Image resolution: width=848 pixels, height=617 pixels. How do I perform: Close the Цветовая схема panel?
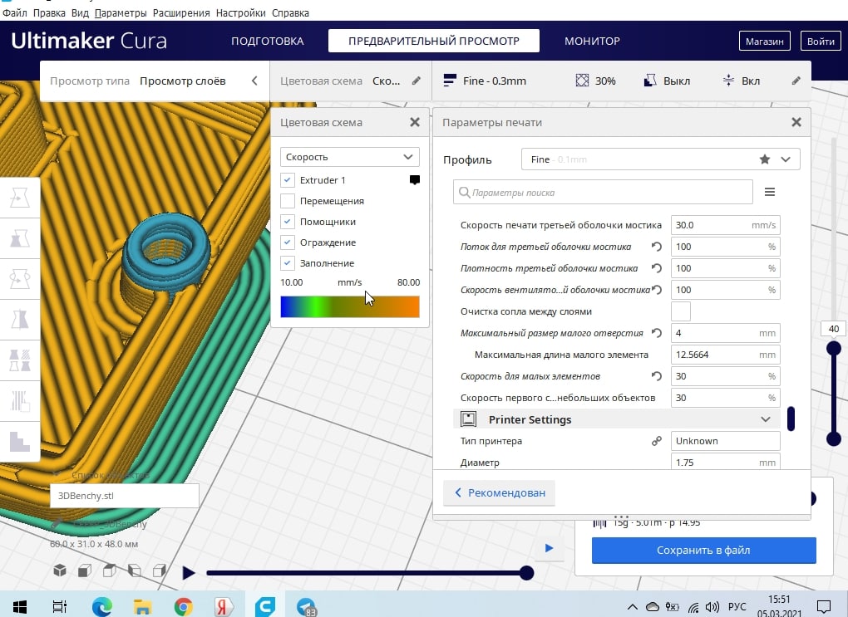pos(415,122)
